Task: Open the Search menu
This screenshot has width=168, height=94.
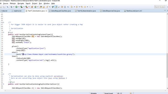Action: tap(28, 3)
